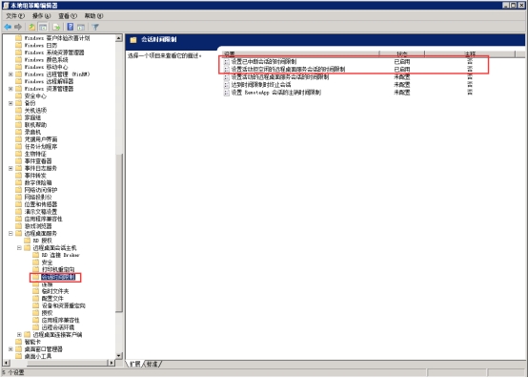
Task: Expand the 远程桌面连接客户端 tree node
Action: (x=19, y=334)
